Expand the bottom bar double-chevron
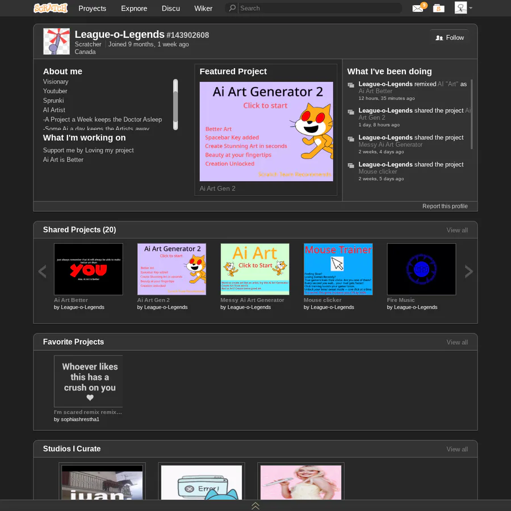The height and width of the screenshot is (511, 511). [256, 506]
